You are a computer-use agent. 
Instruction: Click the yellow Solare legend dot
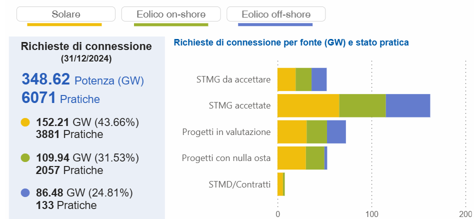(25, 122)
